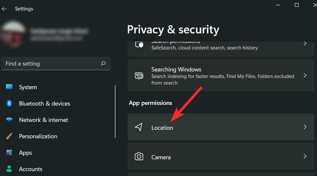317x176 pixels.
Task: Open Bluetooth & devices settings
Action: [45, 104]
